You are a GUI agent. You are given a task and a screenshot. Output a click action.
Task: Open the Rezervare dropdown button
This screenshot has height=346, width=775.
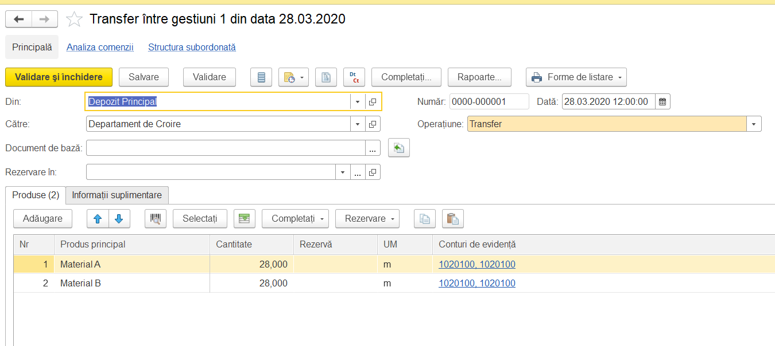coord(367,218)
